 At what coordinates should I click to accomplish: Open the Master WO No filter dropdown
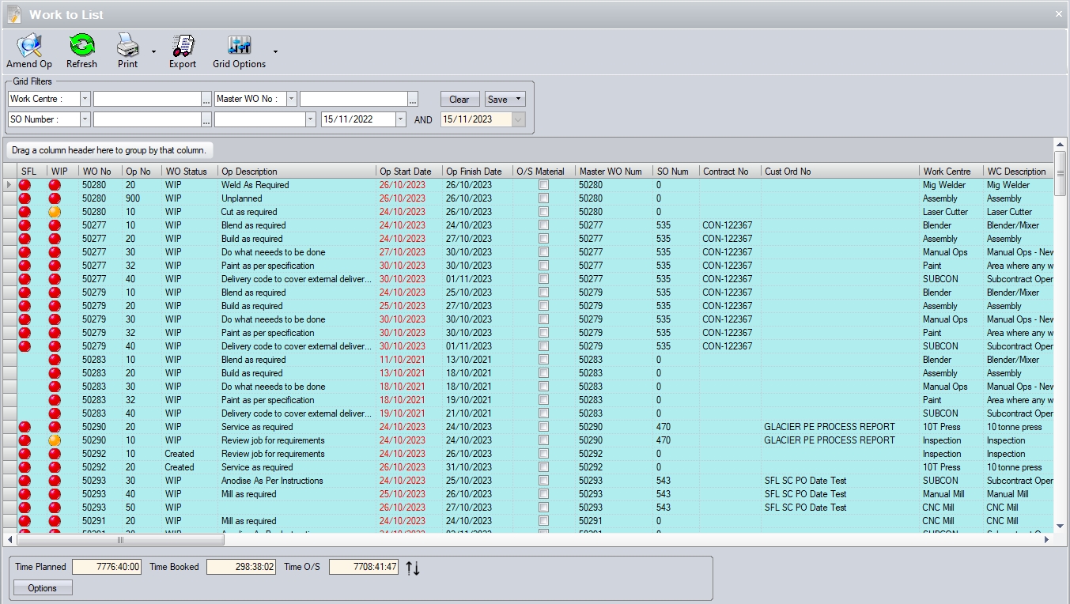pyautogui.click(x=291, y=99)
